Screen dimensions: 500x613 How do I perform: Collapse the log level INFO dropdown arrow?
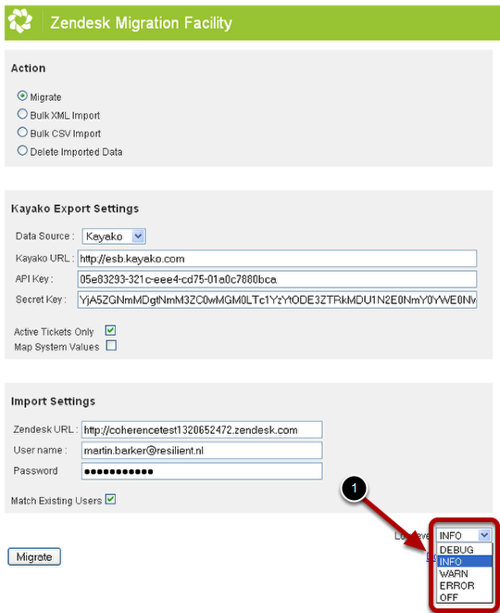click(484, 535)
